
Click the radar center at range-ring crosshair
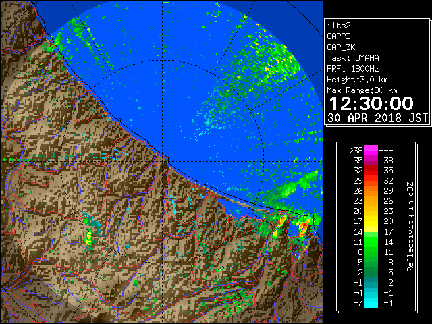(163, 162)
